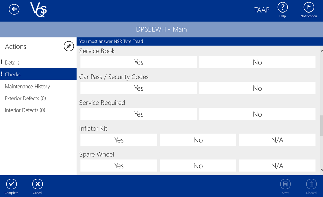Go to Interior Defects (0)
The height and width of the screenshot is (197, 323).
(x=25, y=110)
